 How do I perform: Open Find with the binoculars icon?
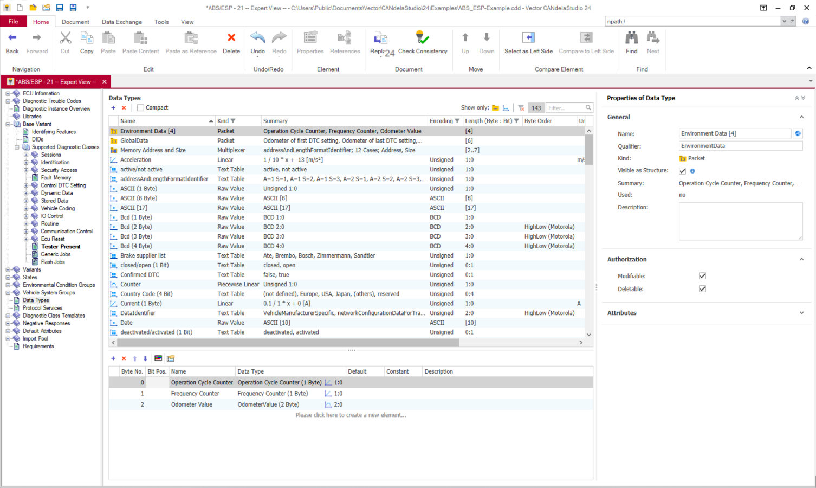[x=631, y=43]
